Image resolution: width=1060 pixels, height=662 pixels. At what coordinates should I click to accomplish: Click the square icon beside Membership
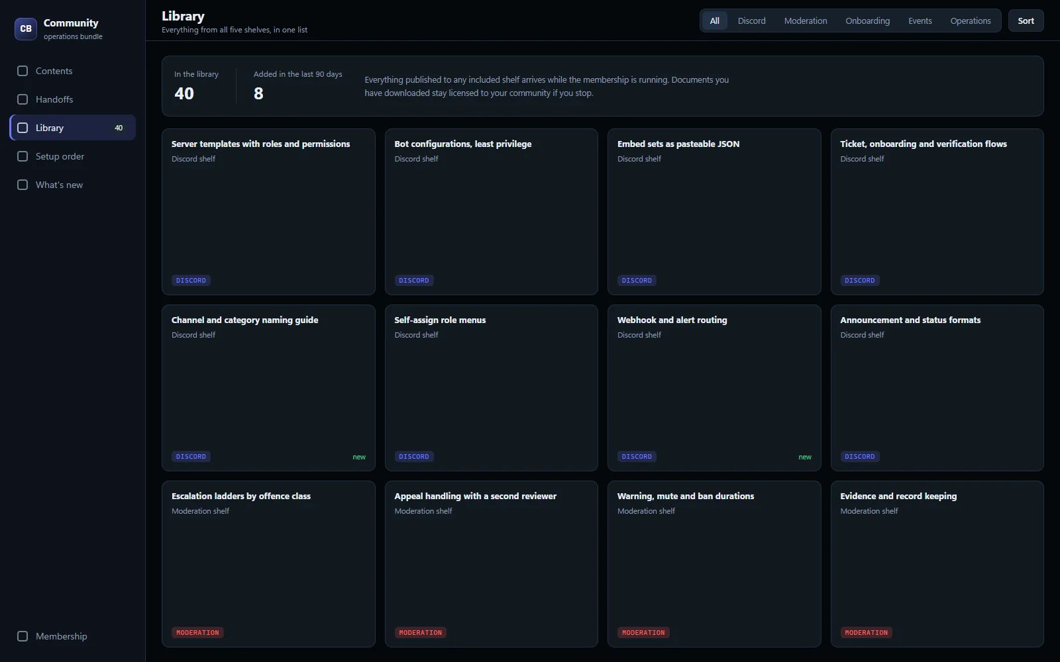(23, 636)
